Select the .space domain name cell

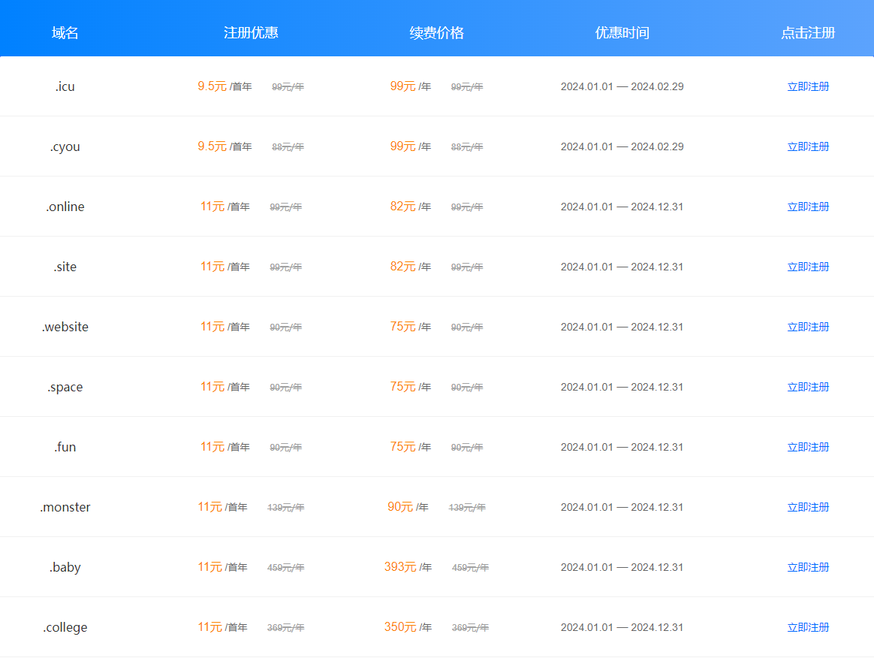[x=65, y=387]
